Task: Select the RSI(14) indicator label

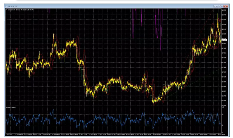Action: [x=11, y=107]
